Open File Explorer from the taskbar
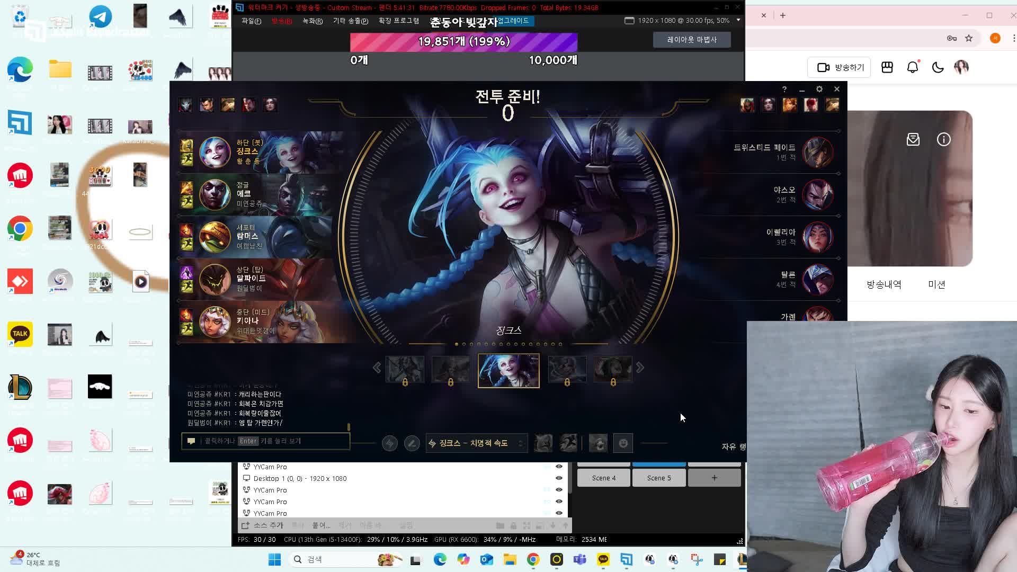Viewport: 1017px width, 572px height. click(510, 559)
